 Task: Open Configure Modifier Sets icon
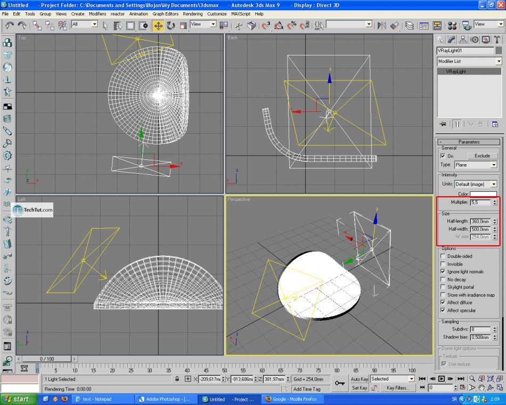(x=495, y=124)
